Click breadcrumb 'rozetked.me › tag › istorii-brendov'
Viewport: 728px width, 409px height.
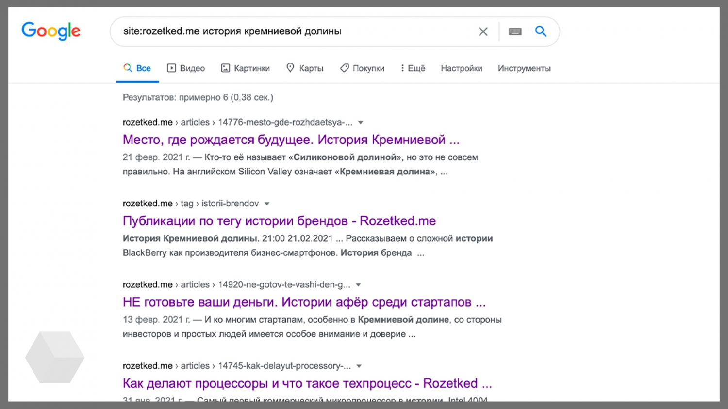coord(191,204)
